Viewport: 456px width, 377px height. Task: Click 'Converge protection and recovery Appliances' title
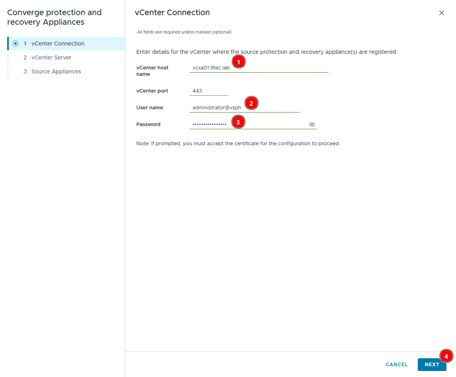pyautogui.click(x=54, y=17)
